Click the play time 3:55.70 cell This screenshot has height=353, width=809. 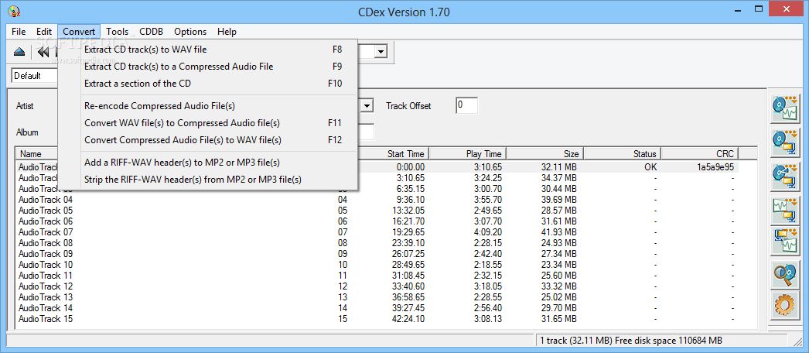[x=487, y=199]
